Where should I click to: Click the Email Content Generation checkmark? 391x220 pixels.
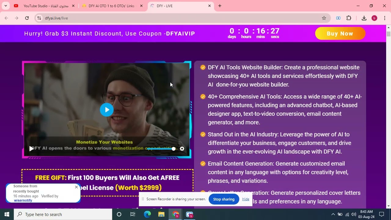point(203,164)
